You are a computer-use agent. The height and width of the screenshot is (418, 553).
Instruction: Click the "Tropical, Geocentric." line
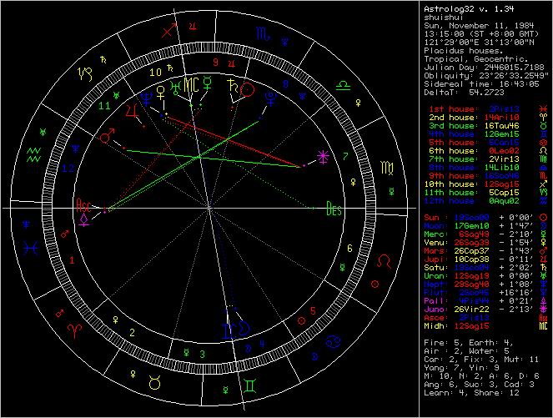[x=476, y=59]
